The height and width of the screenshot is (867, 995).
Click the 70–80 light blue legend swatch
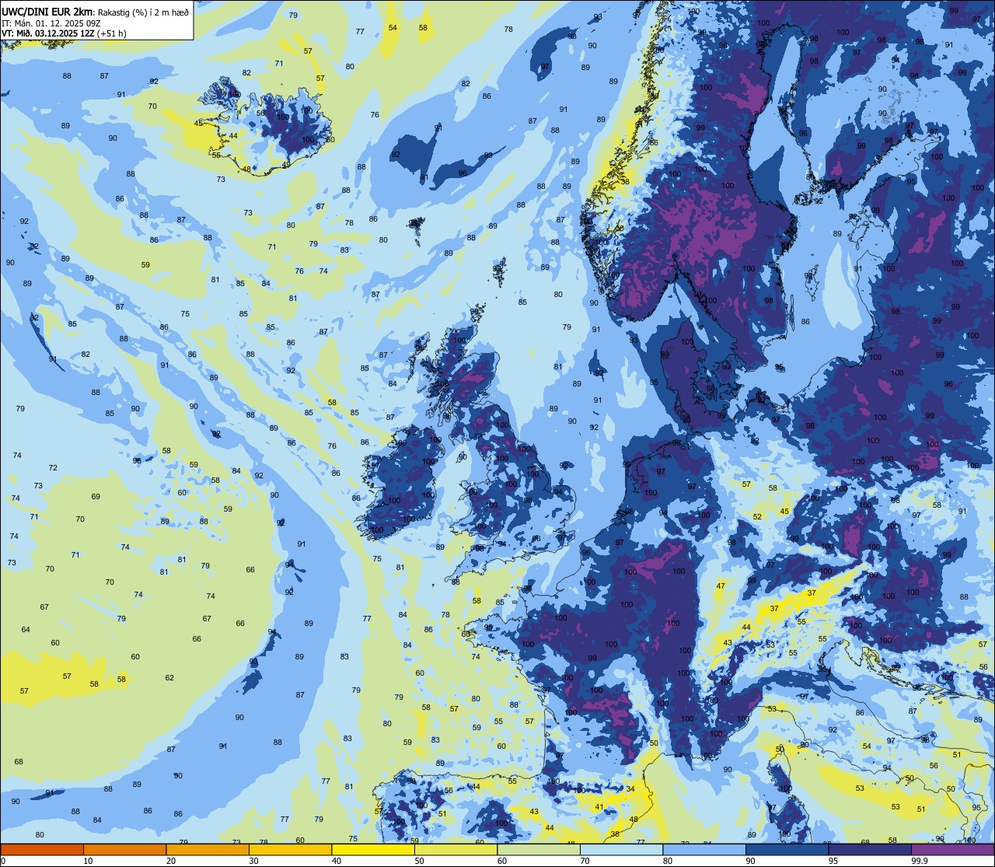621,850
